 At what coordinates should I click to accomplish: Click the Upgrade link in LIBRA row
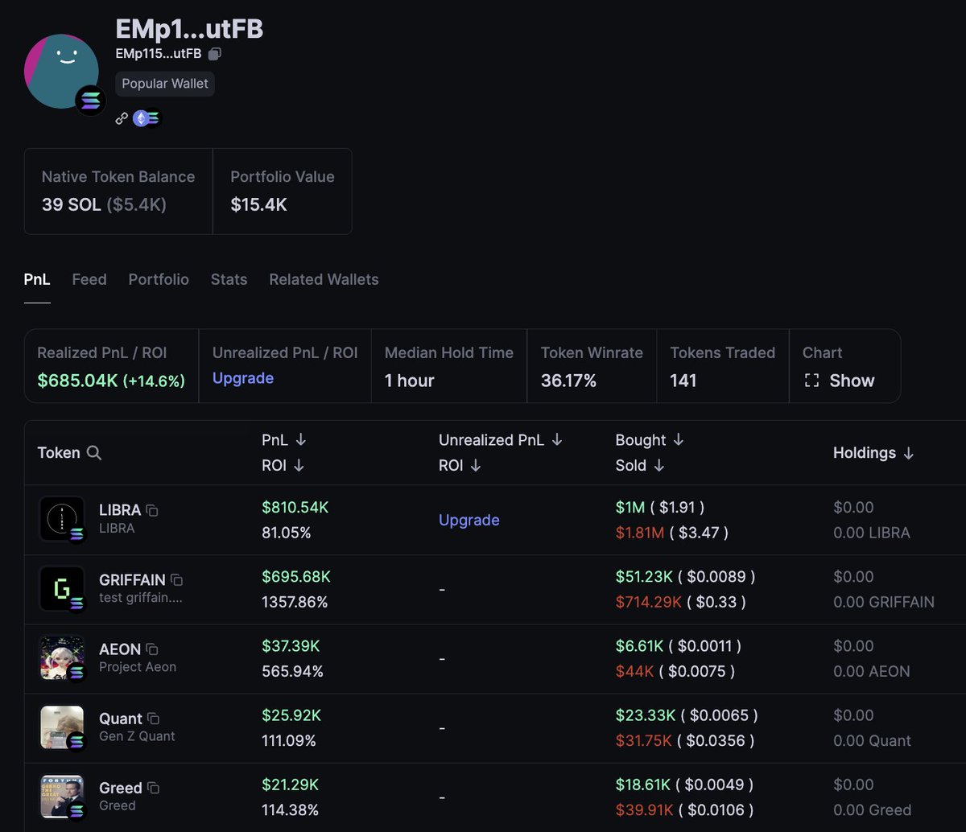tap(469, 520)
